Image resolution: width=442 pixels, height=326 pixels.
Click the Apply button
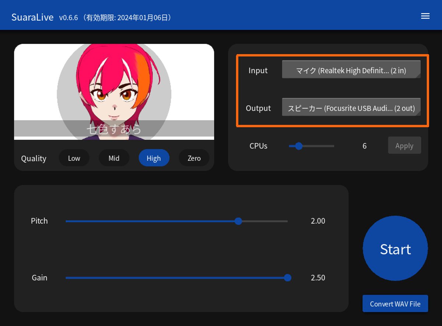(404, 146)
